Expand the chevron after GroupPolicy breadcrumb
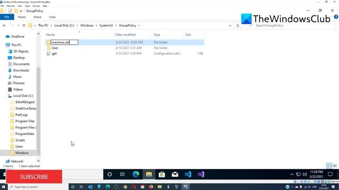 (139, 26)
